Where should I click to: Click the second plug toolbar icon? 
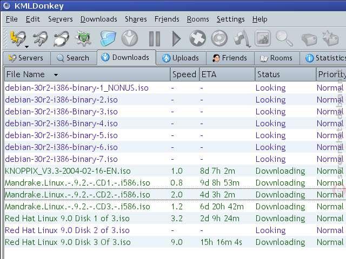pyautogui.click(x=40, y=38)
